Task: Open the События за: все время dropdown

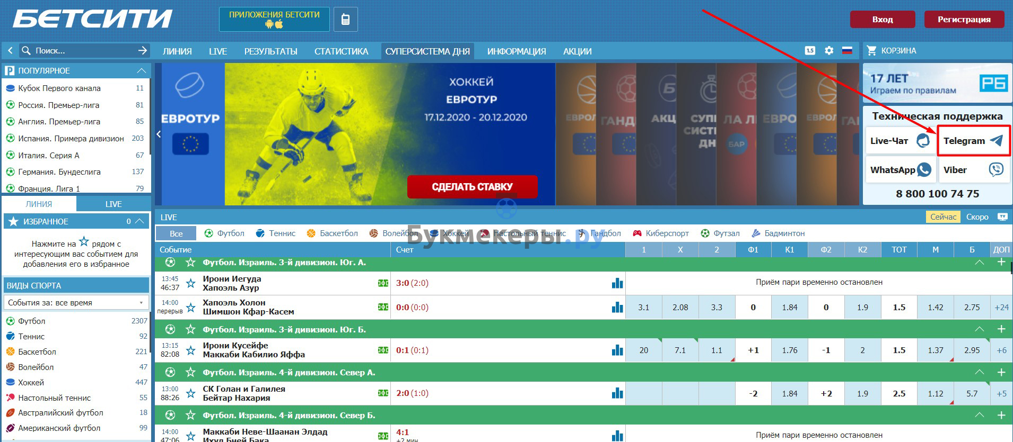Action: [x=76, y=303]
